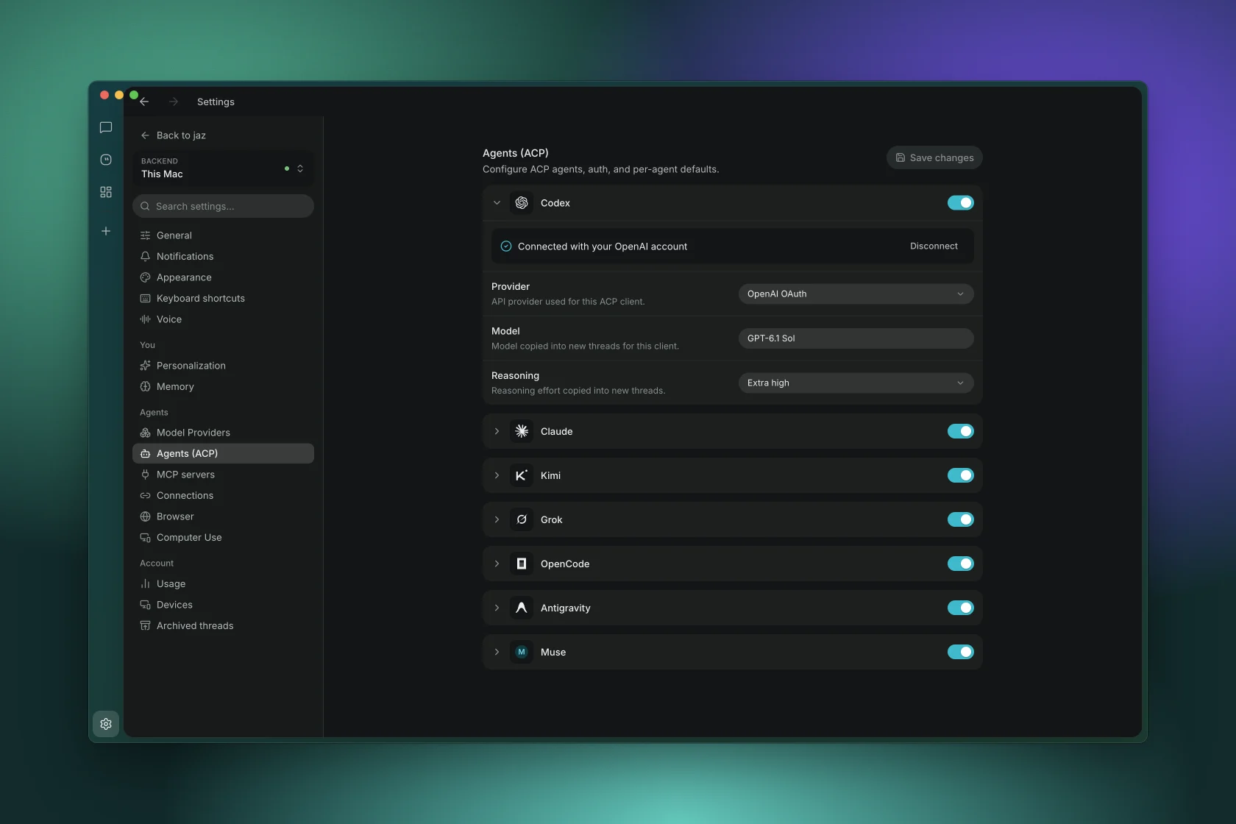Screen dimensions: 1236x824
Task: Turn off the Kimi agent toggle
Action: [x=960, y=475]
